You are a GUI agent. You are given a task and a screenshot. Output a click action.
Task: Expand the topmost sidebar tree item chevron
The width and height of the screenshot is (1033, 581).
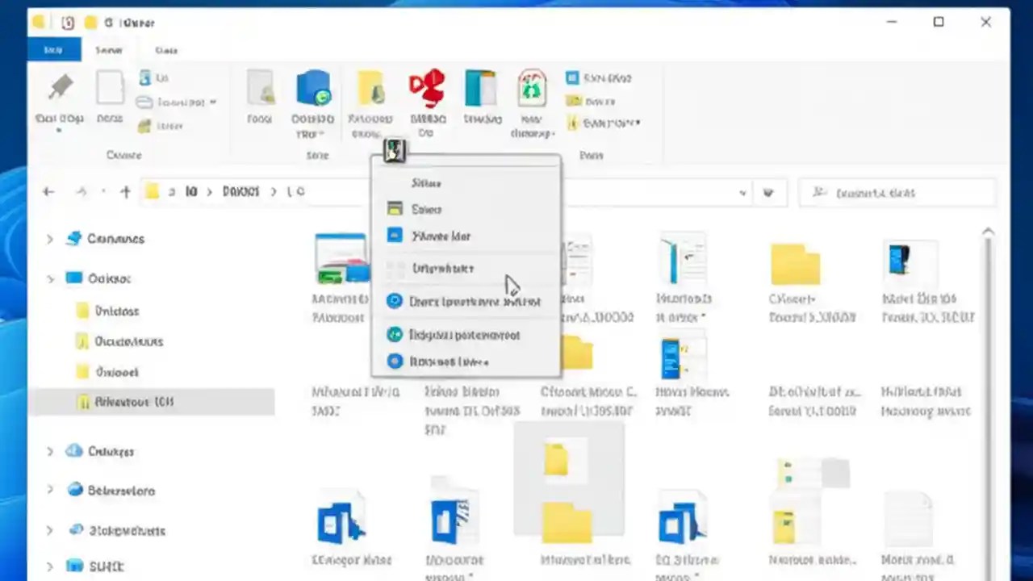click(x=50, y=239)
